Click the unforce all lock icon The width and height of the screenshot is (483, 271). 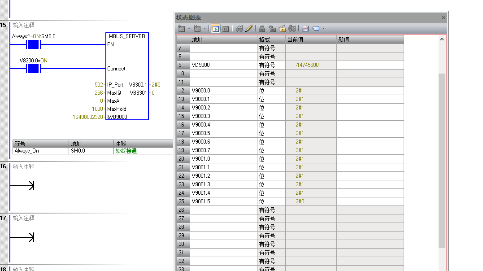(283, 28)
